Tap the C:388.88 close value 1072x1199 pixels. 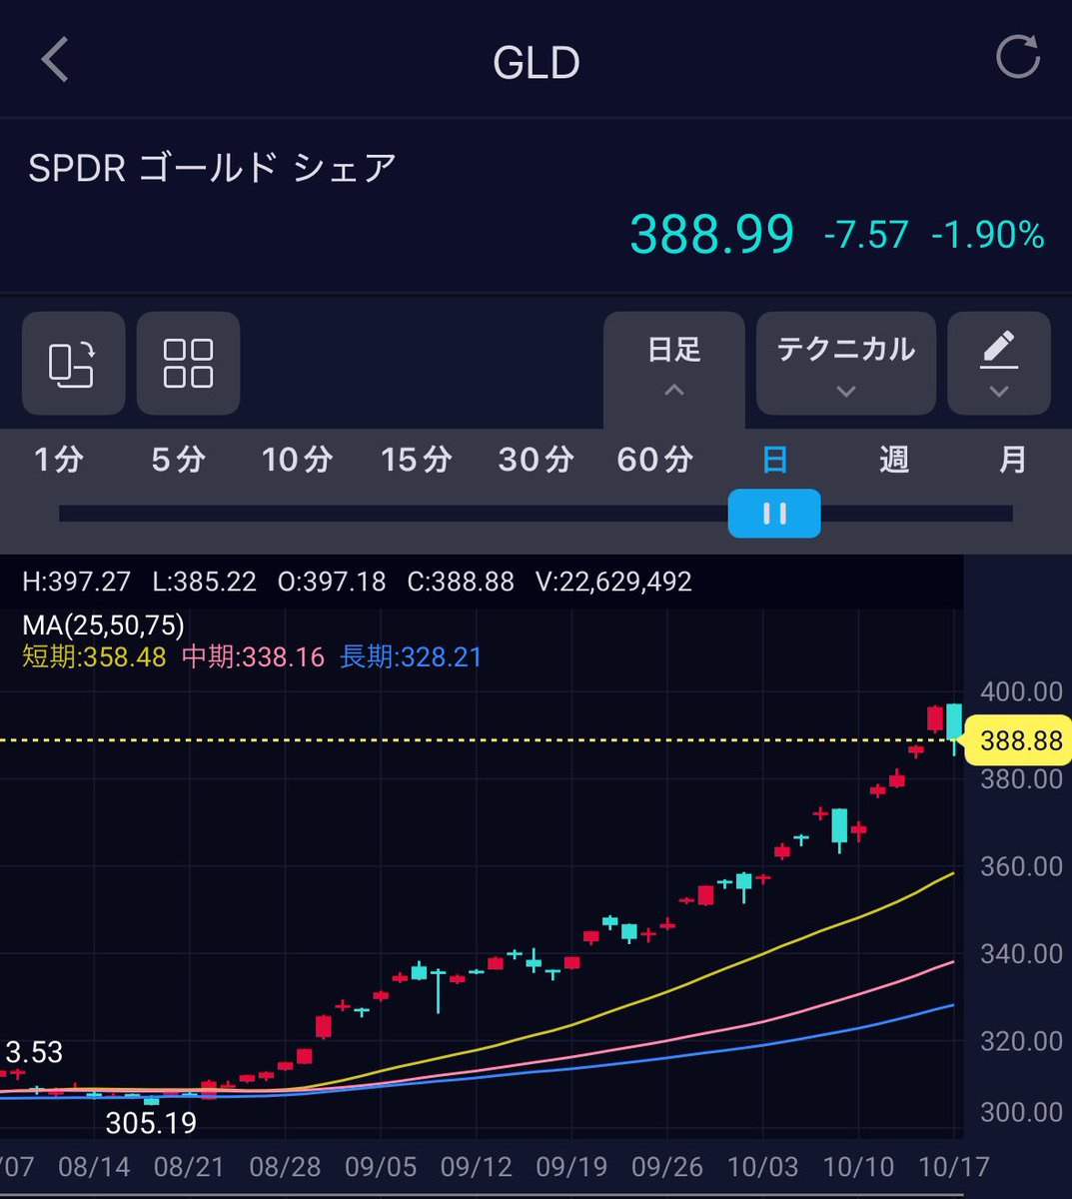click(x=461, y=582)
